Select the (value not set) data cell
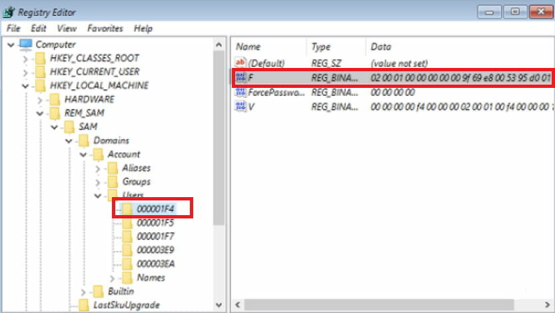Image resolution: width=555 pixels, height=313 pixels. point(399,63)
